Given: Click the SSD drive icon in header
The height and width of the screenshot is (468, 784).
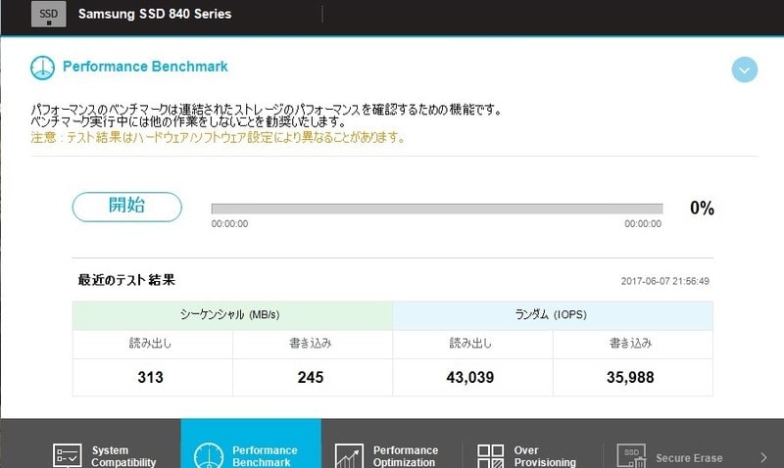Looking at the screenshot, I should coord(48,14).
